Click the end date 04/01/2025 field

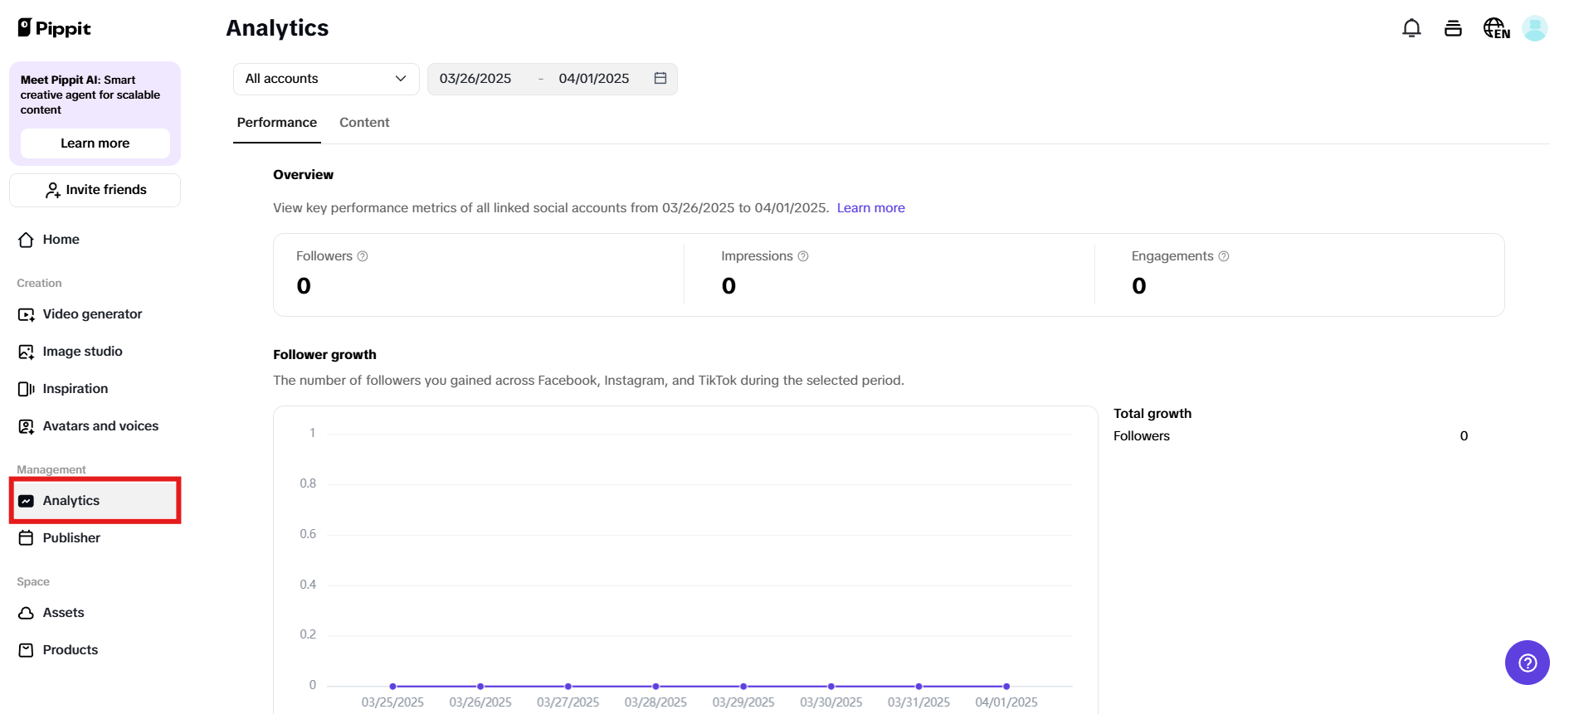tap(594, 79)
